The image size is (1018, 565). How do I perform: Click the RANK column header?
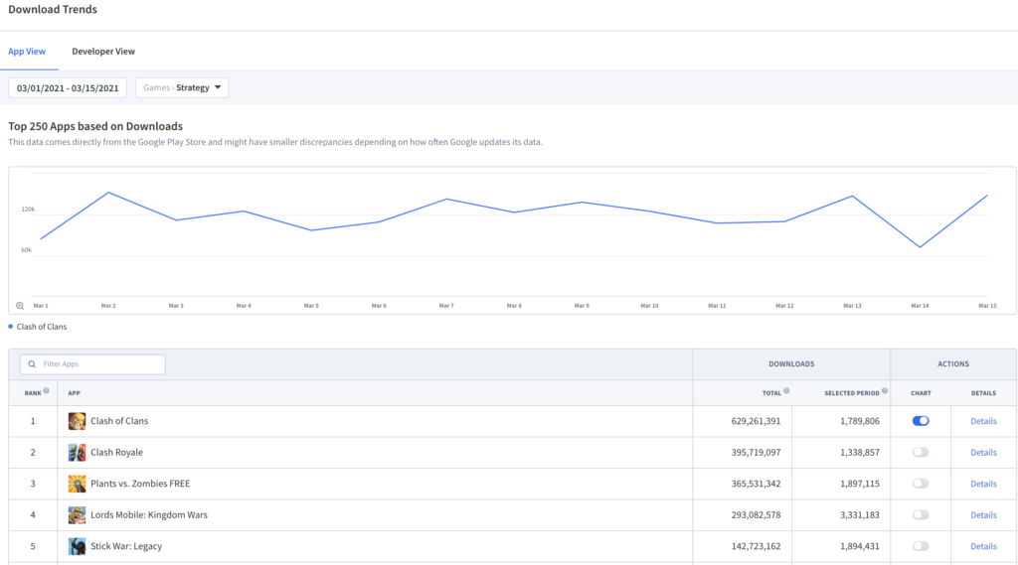(x=33, y=393)
